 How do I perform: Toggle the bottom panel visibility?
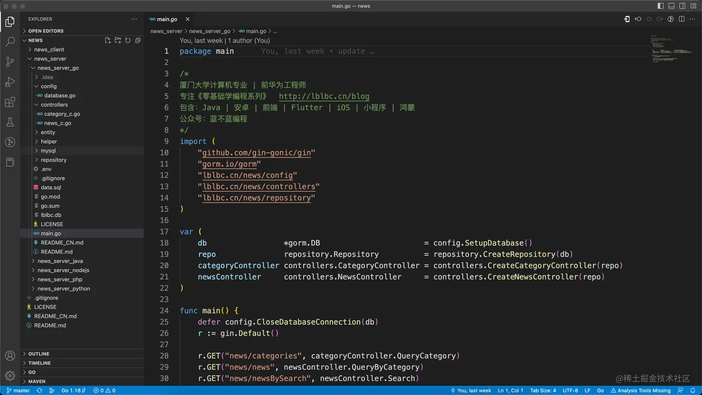(671, 6)
